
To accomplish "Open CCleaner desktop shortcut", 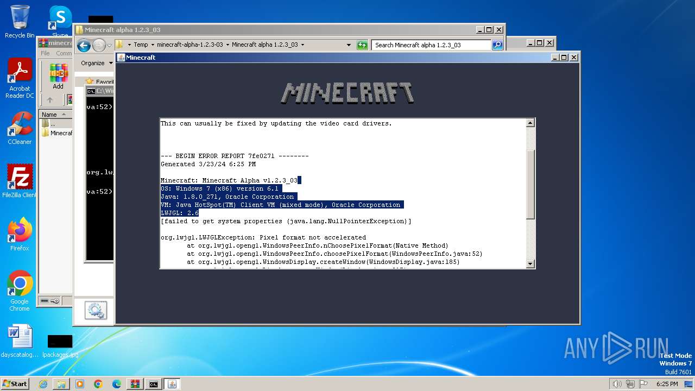I will 20,128.
